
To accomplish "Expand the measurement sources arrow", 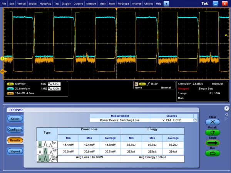I will [195, 120].
